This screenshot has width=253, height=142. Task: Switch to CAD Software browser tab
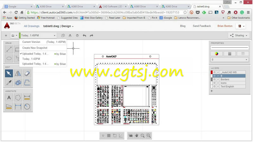(x=113, y=6)
